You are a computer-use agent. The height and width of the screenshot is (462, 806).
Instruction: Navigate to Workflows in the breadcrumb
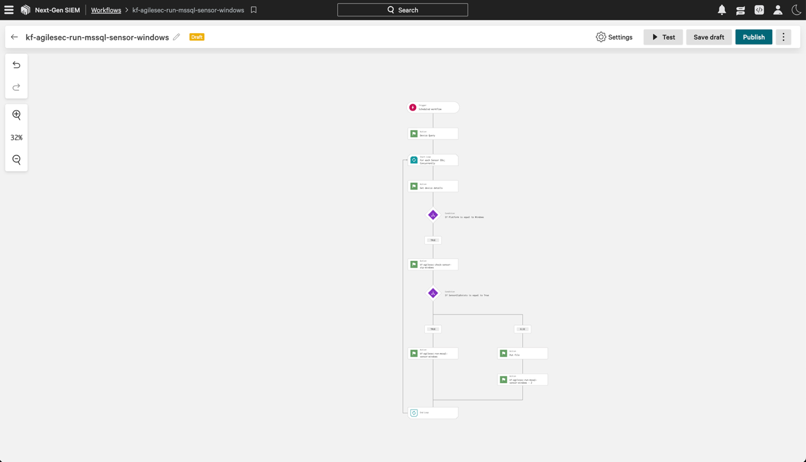pos(106,10)
